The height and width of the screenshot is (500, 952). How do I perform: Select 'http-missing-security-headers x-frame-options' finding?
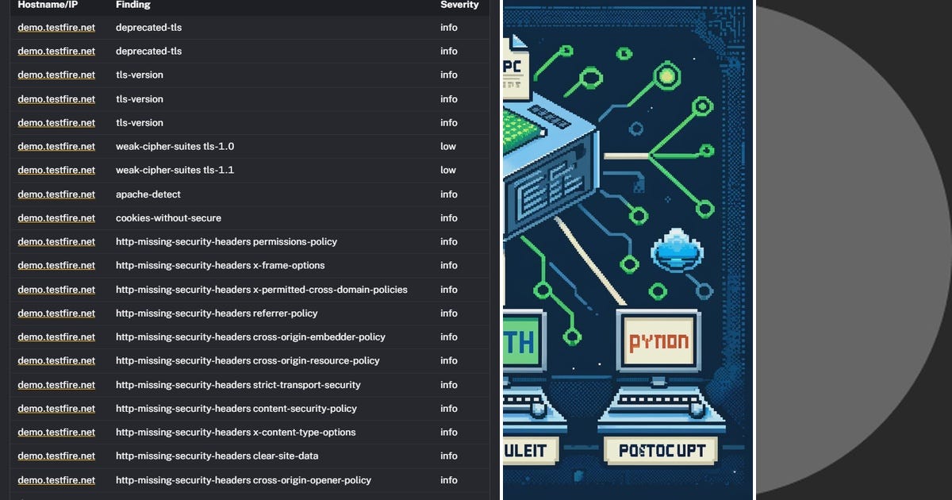[221, 265]
